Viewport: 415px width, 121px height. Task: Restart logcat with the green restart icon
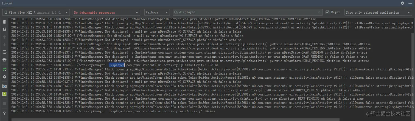[x=4, y=69]
